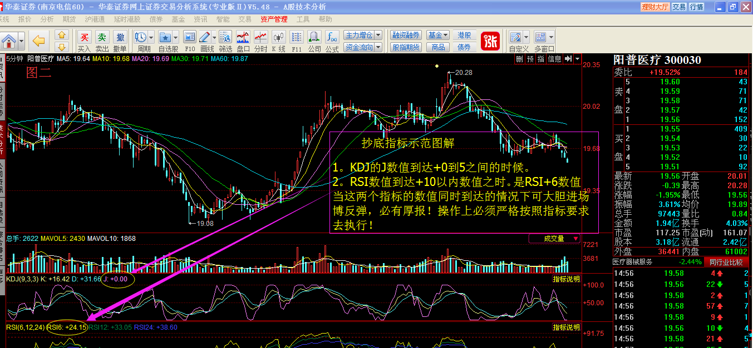The width and height of the screenshot is (753, 348).
Task: Click the down arrow page icon
Action: click(x=62, y=47)
